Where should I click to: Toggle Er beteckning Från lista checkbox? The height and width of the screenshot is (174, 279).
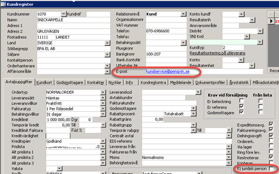coord(261,101)
